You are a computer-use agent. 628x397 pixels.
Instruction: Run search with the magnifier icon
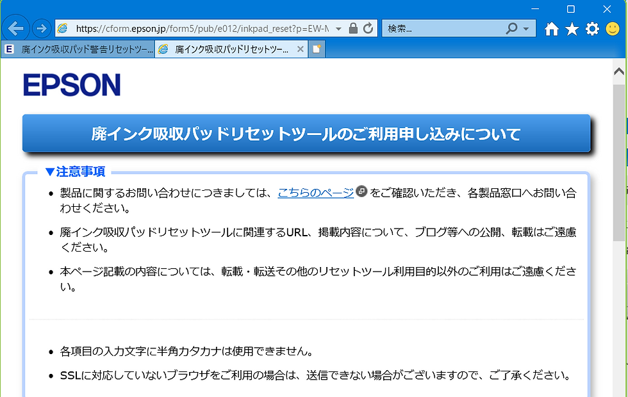click(511, 28)
